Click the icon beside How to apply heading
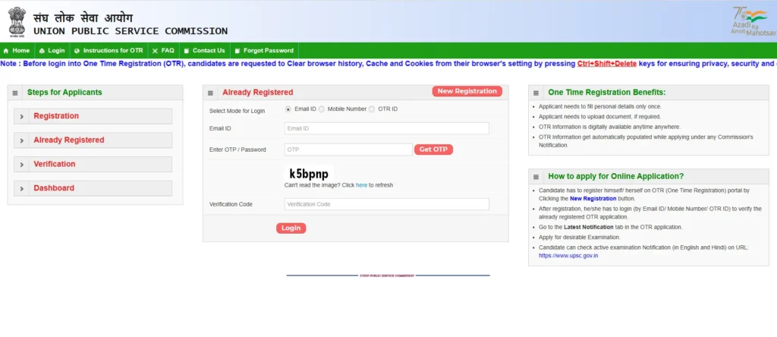Viewport: 777px width, 337px height. [537, 176]
